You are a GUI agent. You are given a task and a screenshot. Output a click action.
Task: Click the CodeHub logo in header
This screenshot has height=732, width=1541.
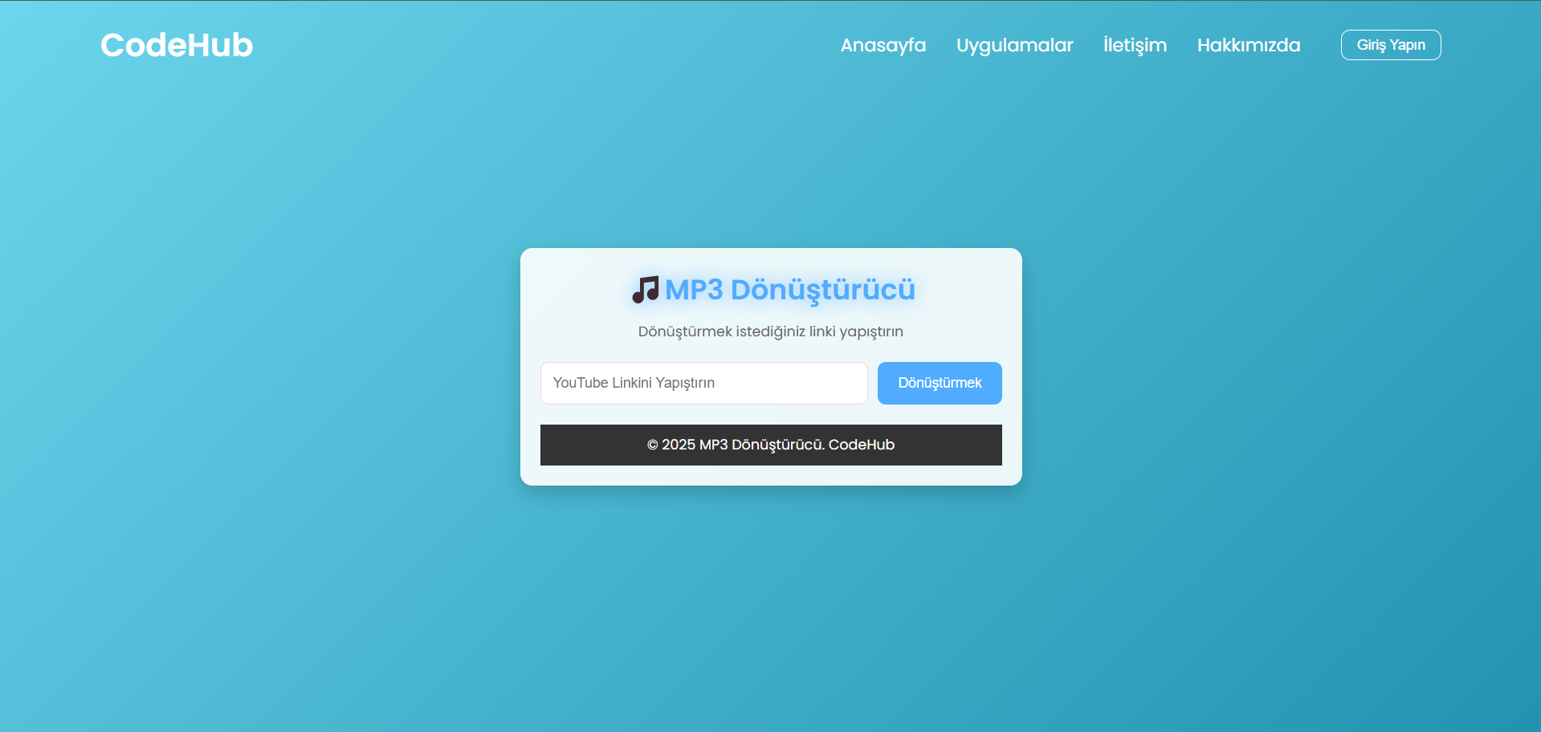pyautogui.click(x=177, y=45)
